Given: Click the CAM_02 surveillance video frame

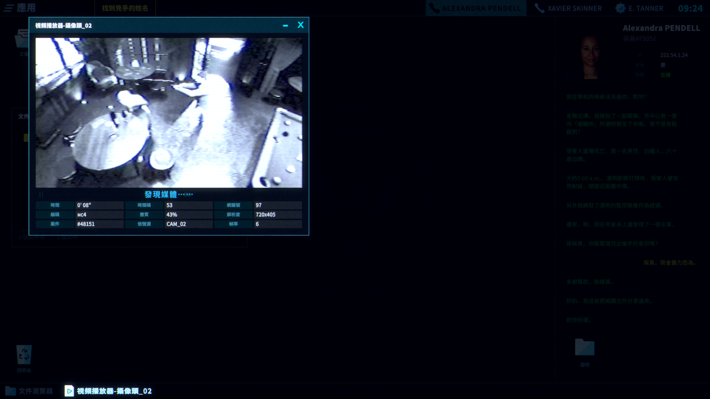Looking at the screenshot, I should [x=169, y=113].
